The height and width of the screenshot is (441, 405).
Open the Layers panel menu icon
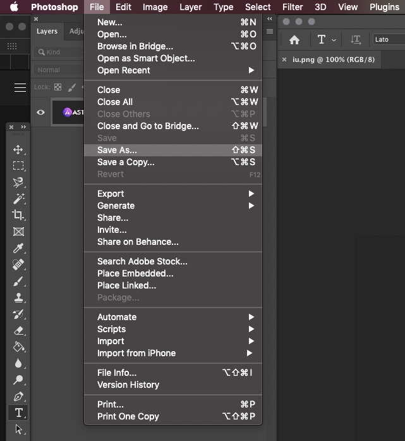point(270,31)
